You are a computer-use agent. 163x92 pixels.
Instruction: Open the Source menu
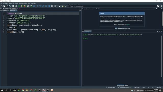pyautogui.click(x=10, y=3)
